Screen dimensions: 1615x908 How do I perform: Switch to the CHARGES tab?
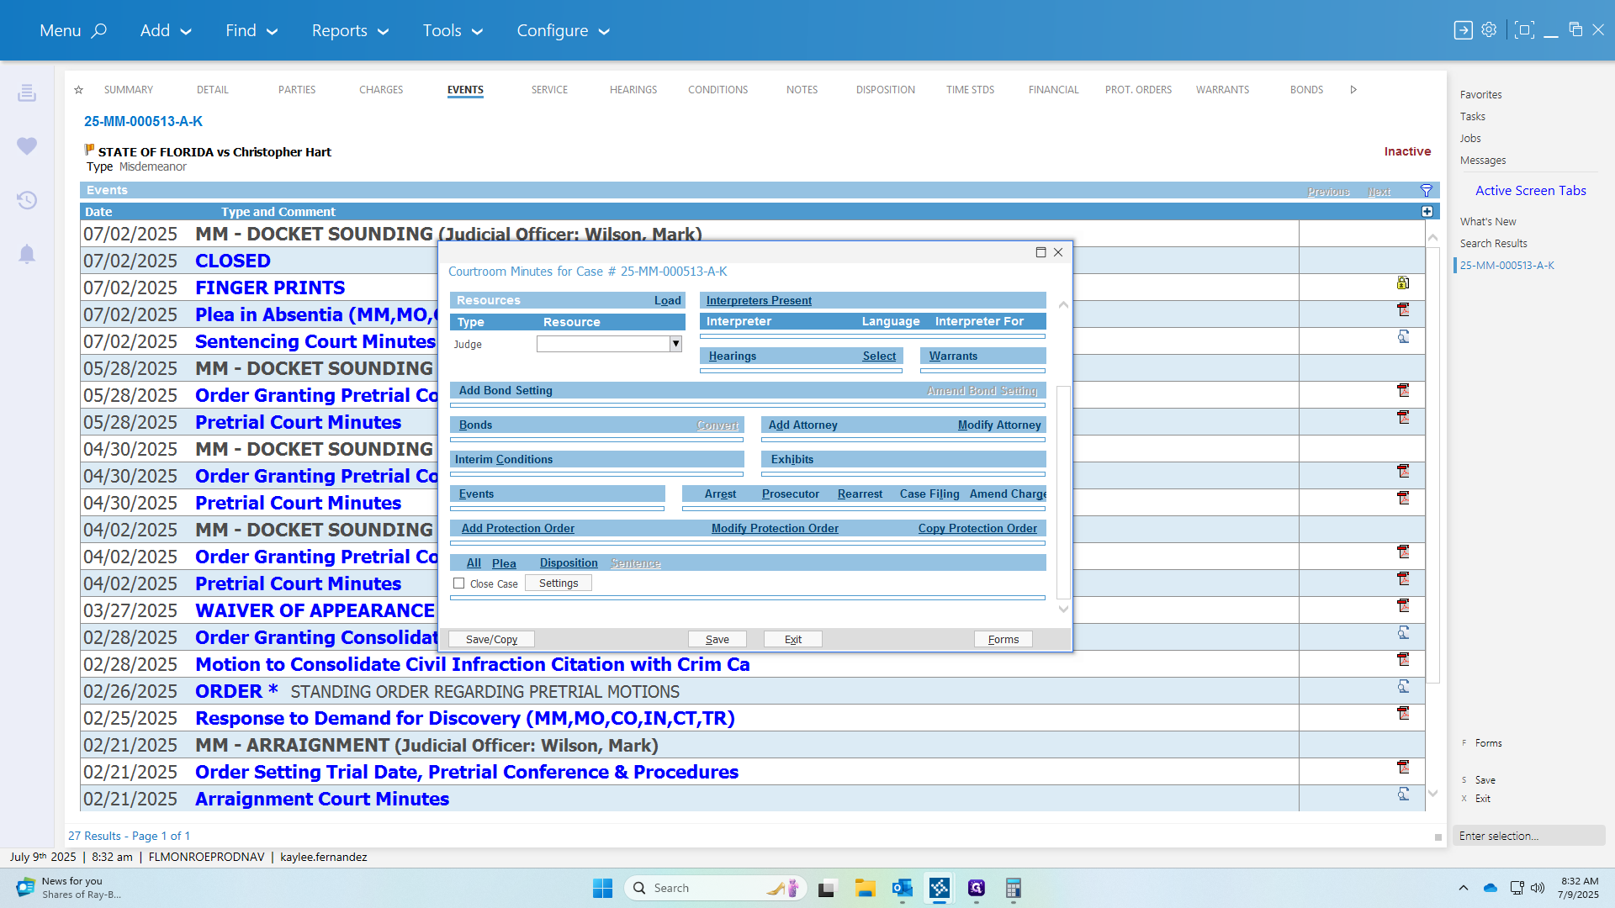click(x=381, y=90)
